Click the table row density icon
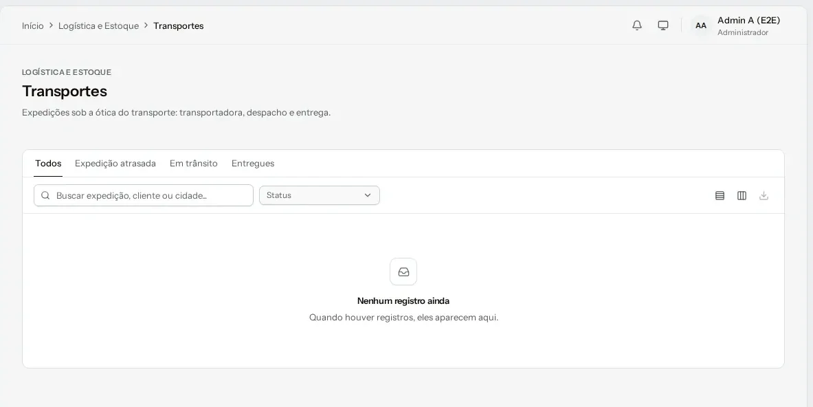Screen dimensions: 813x407 coord(720,195)
